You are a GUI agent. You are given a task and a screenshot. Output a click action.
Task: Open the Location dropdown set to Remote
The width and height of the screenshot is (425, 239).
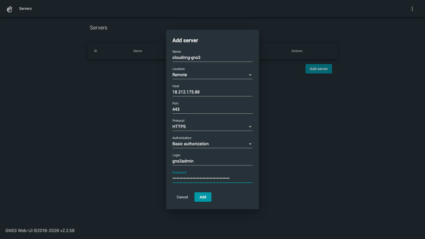click(x=212, y=75)
